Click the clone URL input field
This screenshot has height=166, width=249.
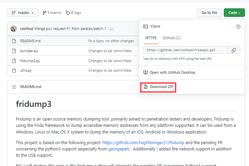(x=186, y=50)
